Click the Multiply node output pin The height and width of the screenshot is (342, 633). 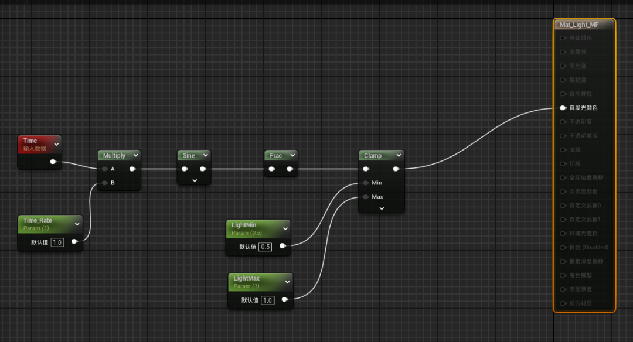click(132, 169)
